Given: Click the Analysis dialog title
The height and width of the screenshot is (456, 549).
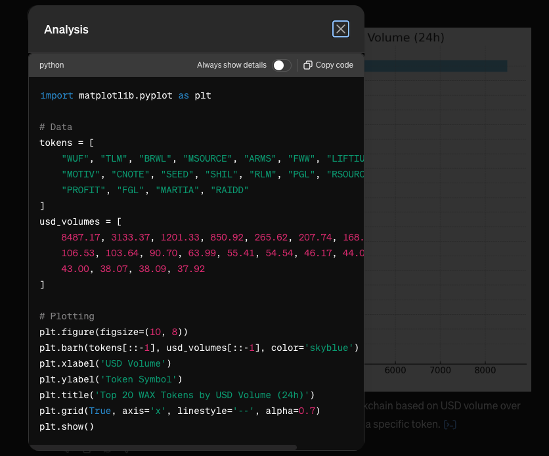Looking at the screenshot, I should (66, 30).
